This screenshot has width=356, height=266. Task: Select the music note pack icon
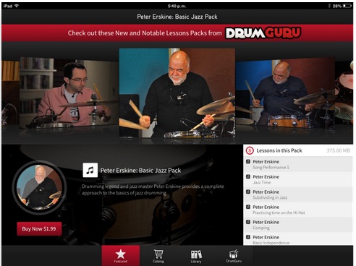(90, 170)
